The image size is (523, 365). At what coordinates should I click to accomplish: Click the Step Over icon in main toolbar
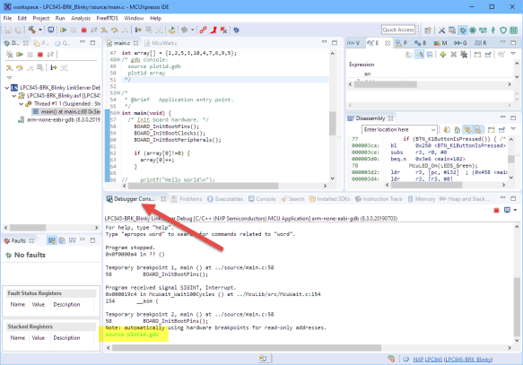coord(115,30)
